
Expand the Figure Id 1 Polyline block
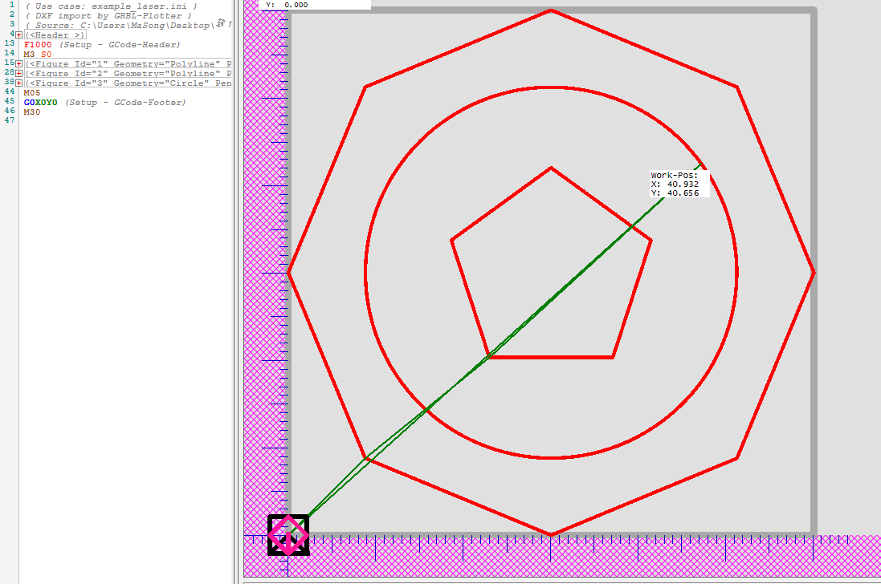pyautogui.click(x=18, y=63)
